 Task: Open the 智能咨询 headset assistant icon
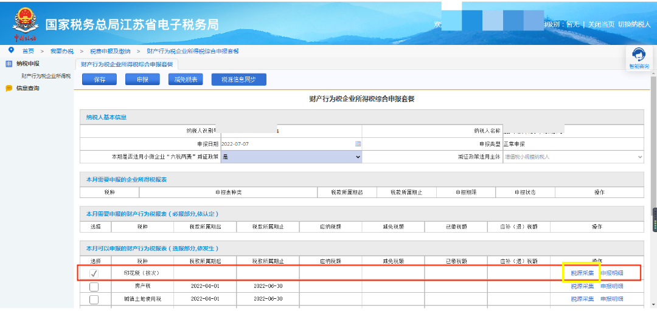click(638, 56)
